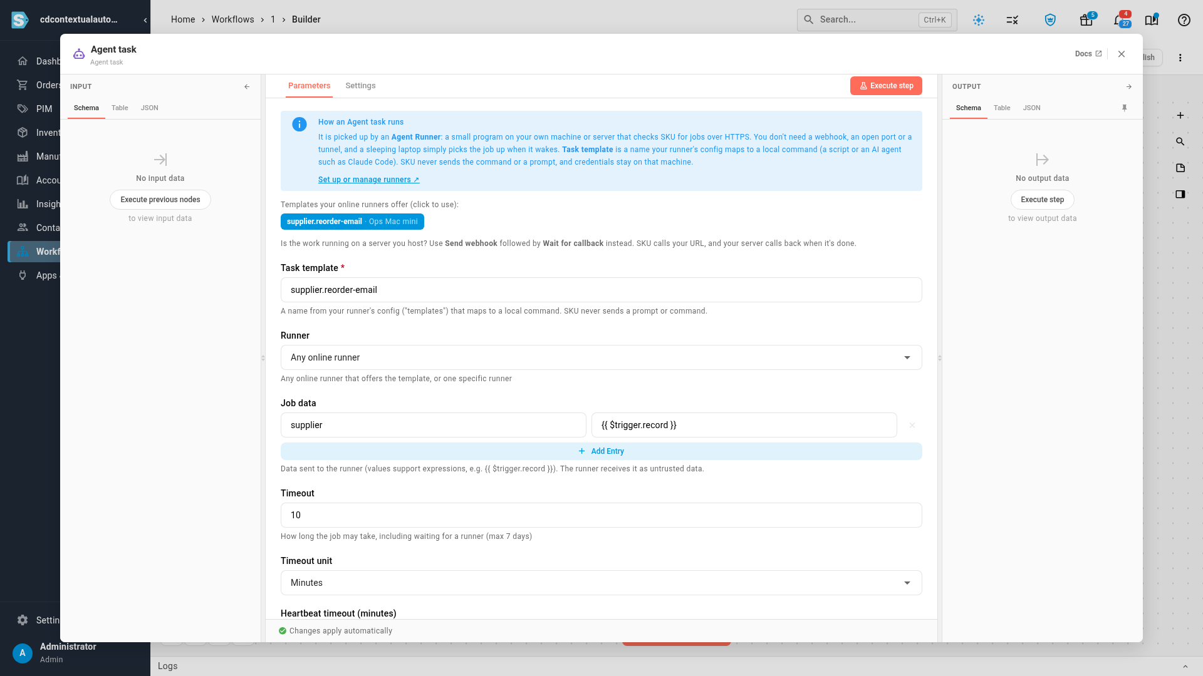1203x676 pixels.
Task: Open Set up or manage runners link
Action: pyautogui.click(x=368, y=180)
